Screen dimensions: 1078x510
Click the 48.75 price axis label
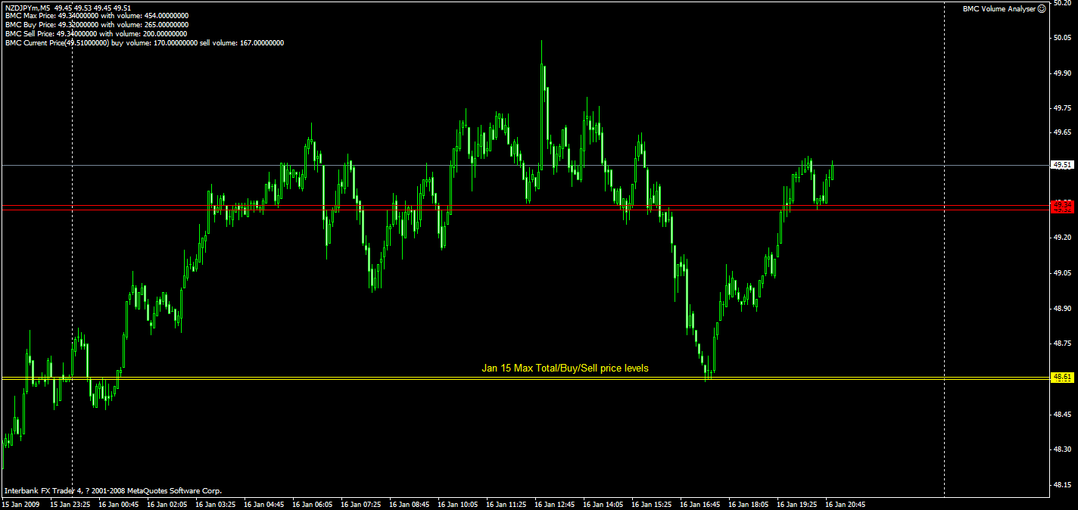pos(1061,344)
